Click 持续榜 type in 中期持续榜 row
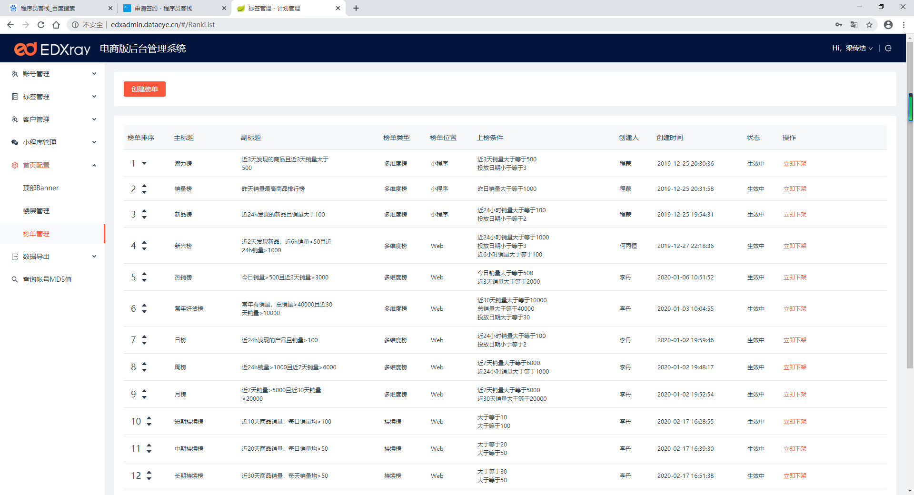 [x=393, y=449]
